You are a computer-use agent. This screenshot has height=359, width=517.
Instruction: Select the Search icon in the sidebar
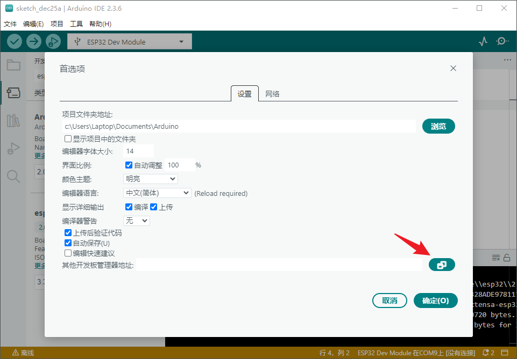coord(13,175)
